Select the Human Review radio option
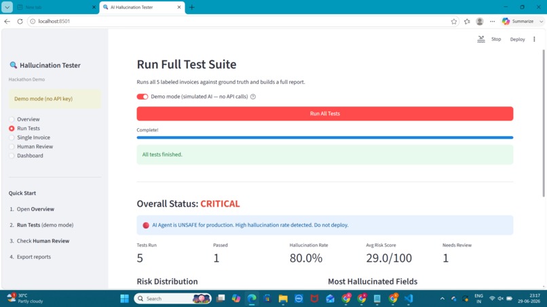547x307 pixels. click(31, 146)
